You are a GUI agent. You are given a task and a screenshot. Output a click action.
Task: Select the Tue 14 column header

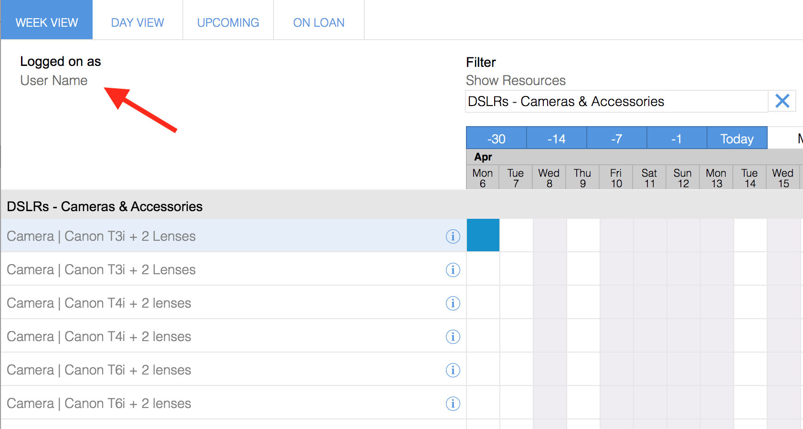(750, 178)
